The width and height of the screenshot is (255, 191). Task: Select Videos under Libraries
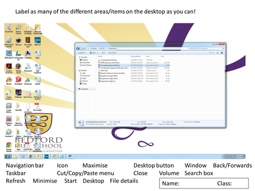83,84
